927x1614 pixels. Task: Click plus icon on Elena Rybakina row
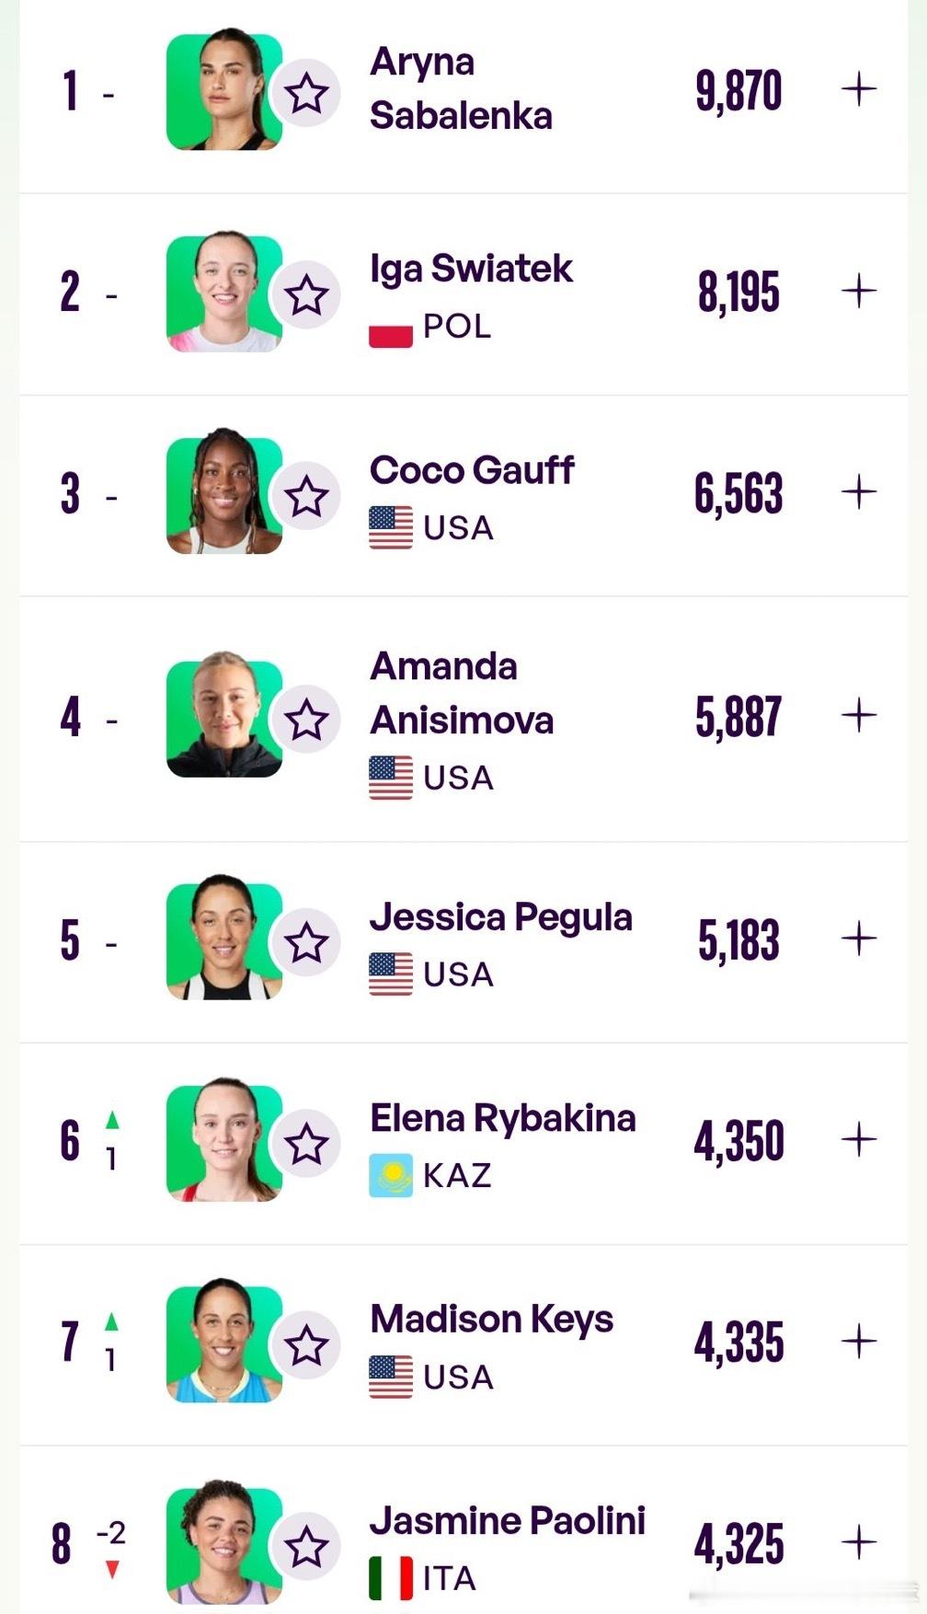click(x=859, y=1140)
